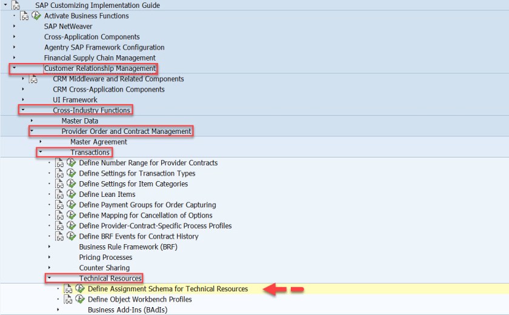Expand Business Rule Framework (BRF) node
This screenshot has width=509, height=315.
[49, 246]
